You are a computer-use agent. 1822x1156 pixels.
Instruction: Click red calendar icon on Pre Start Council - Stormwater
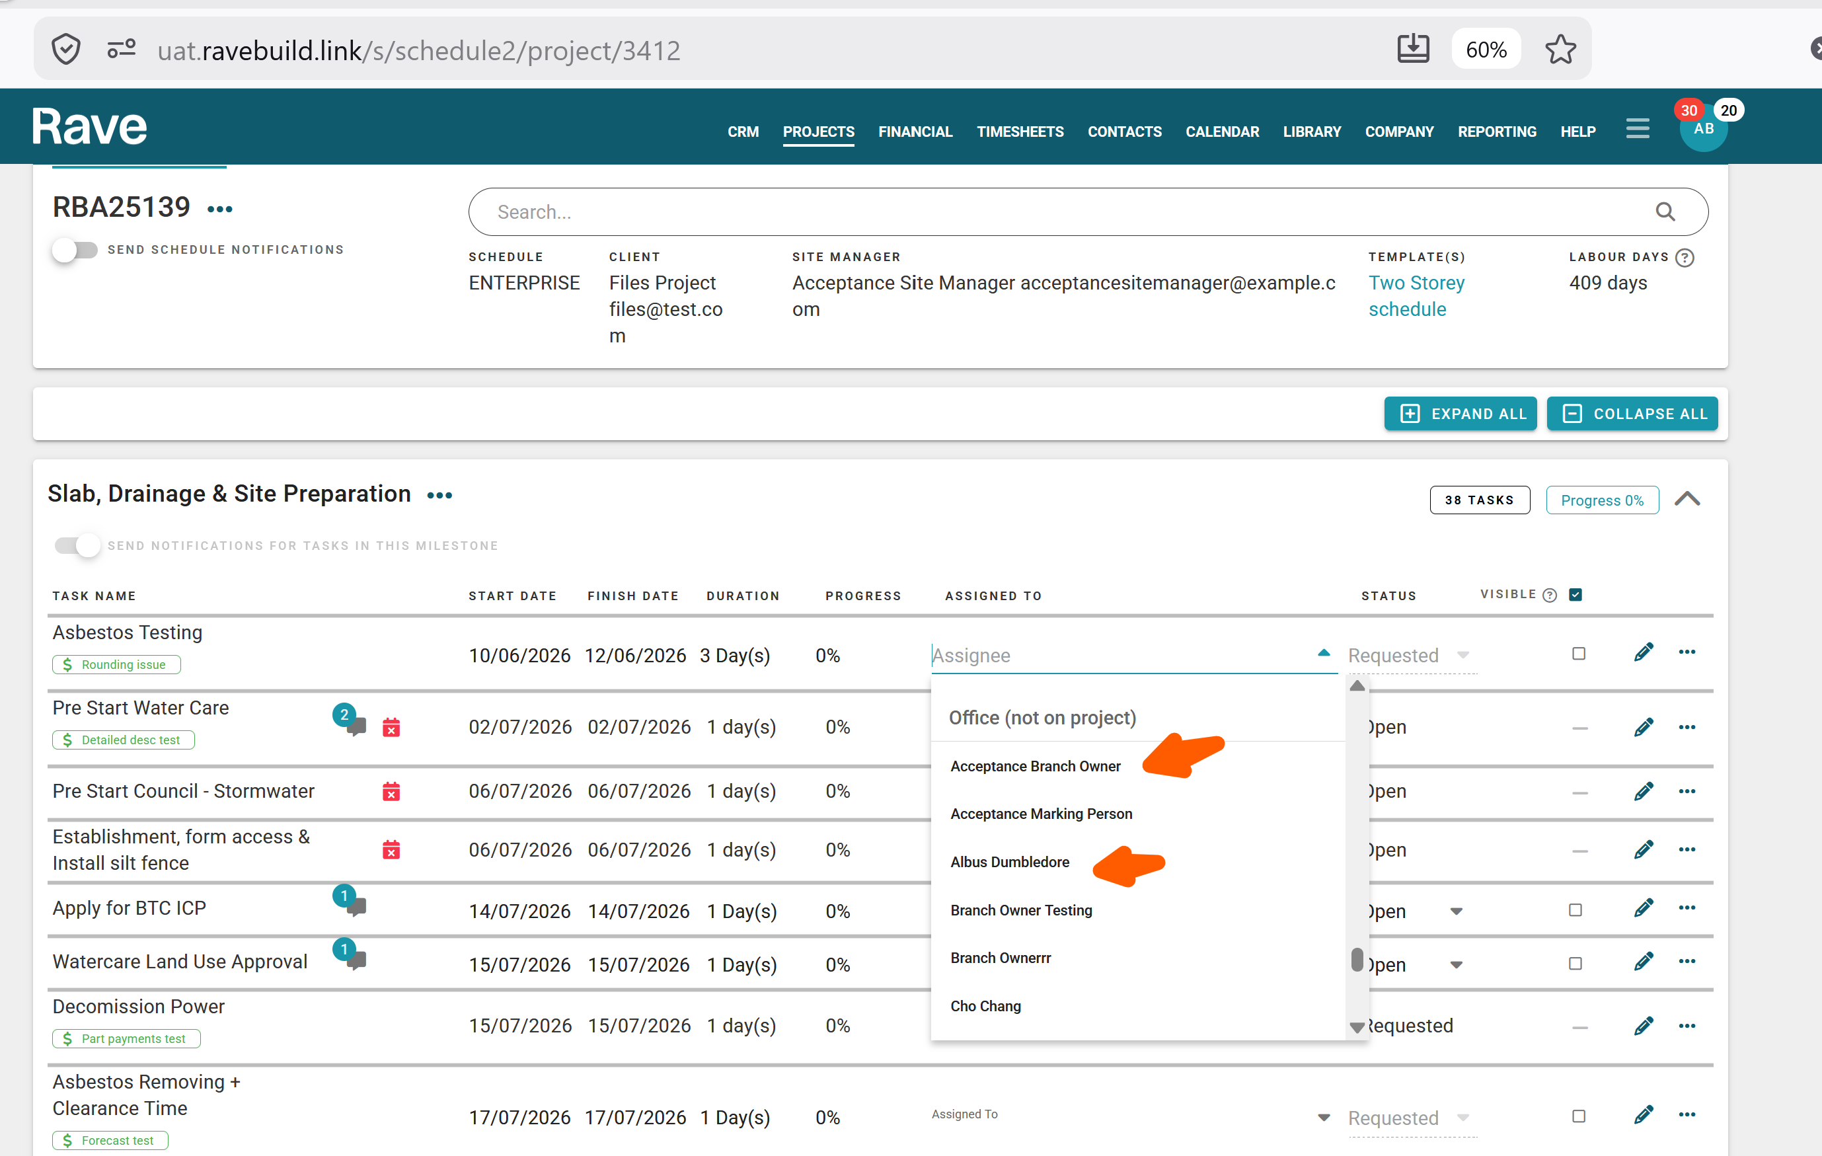391,792
